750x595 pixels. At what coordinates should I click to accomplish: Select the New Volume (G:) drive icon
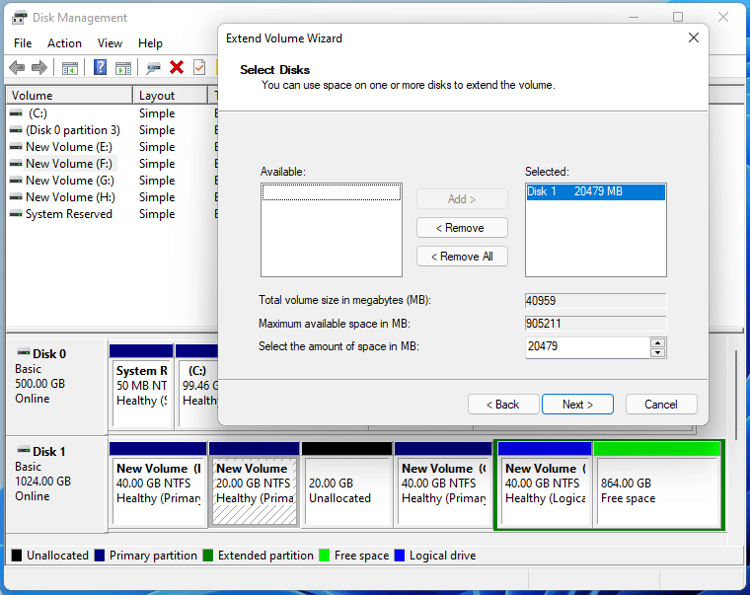pos(16,181)
